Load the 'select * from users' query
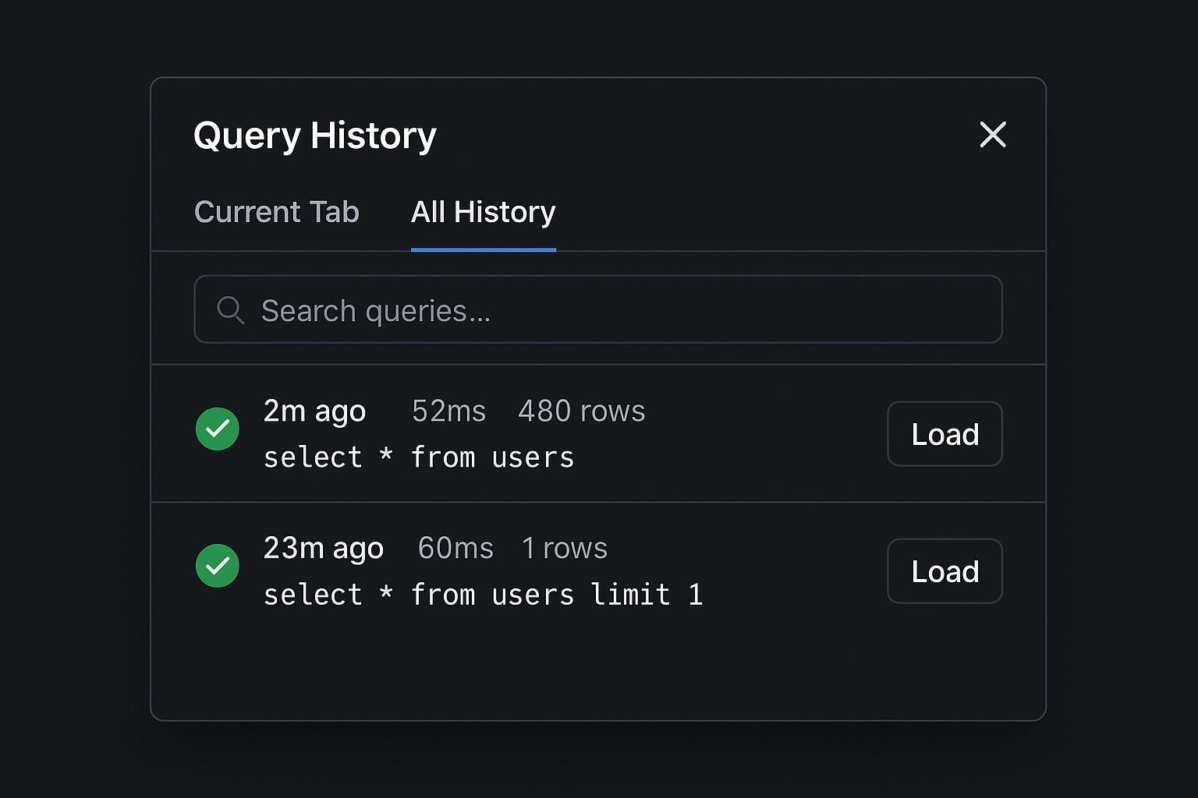1198x798 pixels. pyautogui.click(x=945, y=434)
